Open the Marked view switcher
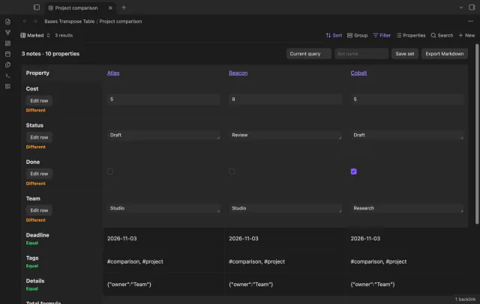This screenshot has width=480, height=304. 35,35
